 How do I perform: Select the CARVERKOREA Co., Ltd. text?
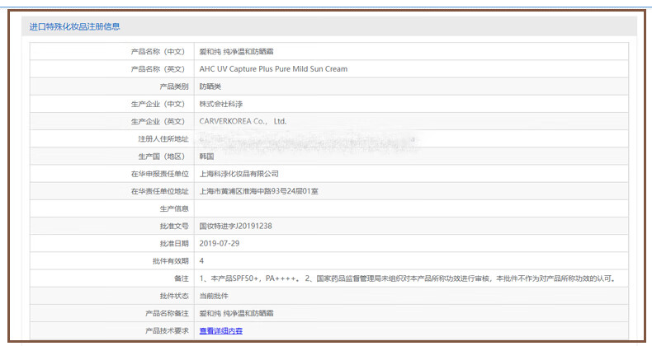tap(243, 121)
